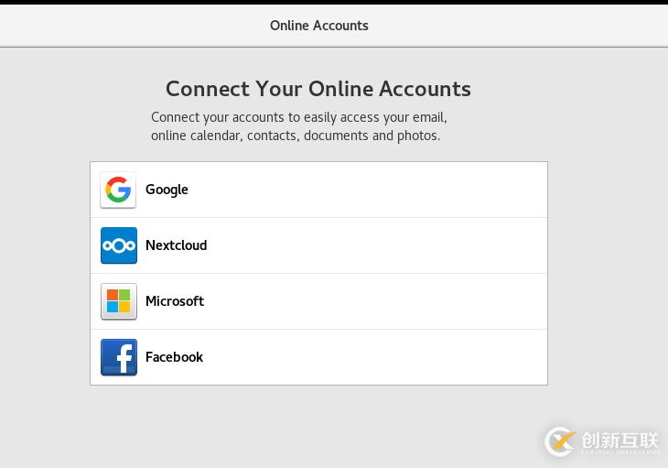Image resolution: width=668 pixels, height=468 pixels.
Task: Click empty space in the Nextcloud row
Action: click(384, 245)
